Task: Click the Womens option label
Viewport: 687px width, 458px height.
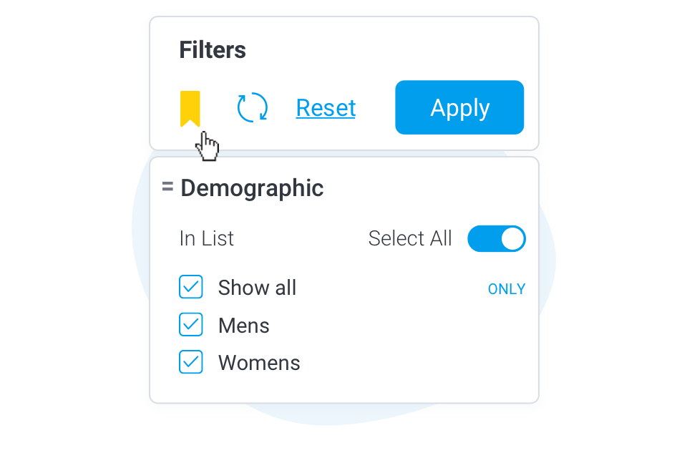Action: point(259,363)
